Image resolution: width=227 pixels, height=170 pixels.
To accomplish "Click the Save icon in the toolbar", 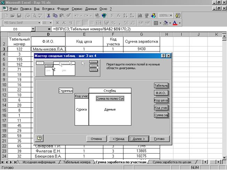I will coord(19,15).
